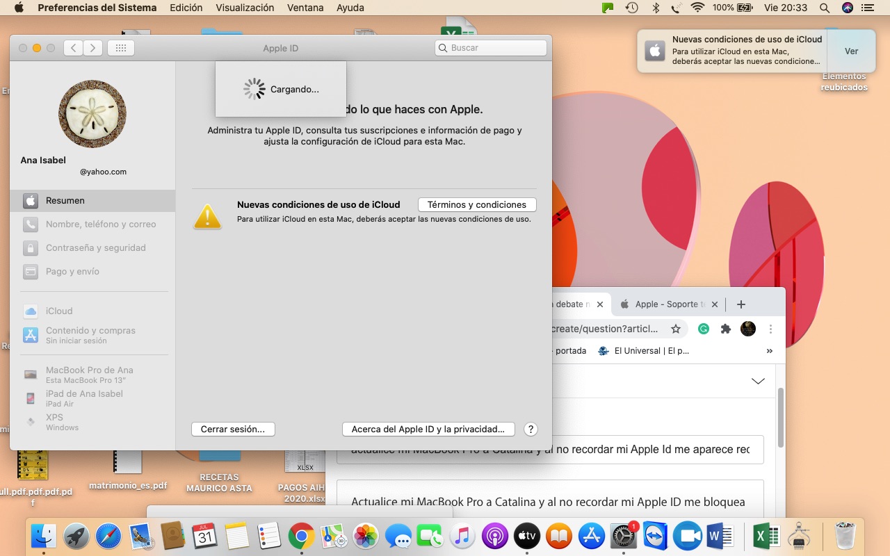Open Safari from the dock
This screenshot has height=556, width=890.
(x=108, y=537)
